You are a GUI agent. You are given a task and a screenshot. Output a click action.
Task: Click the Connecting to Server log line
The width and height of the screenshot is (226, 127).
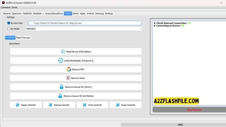point(169,26)
